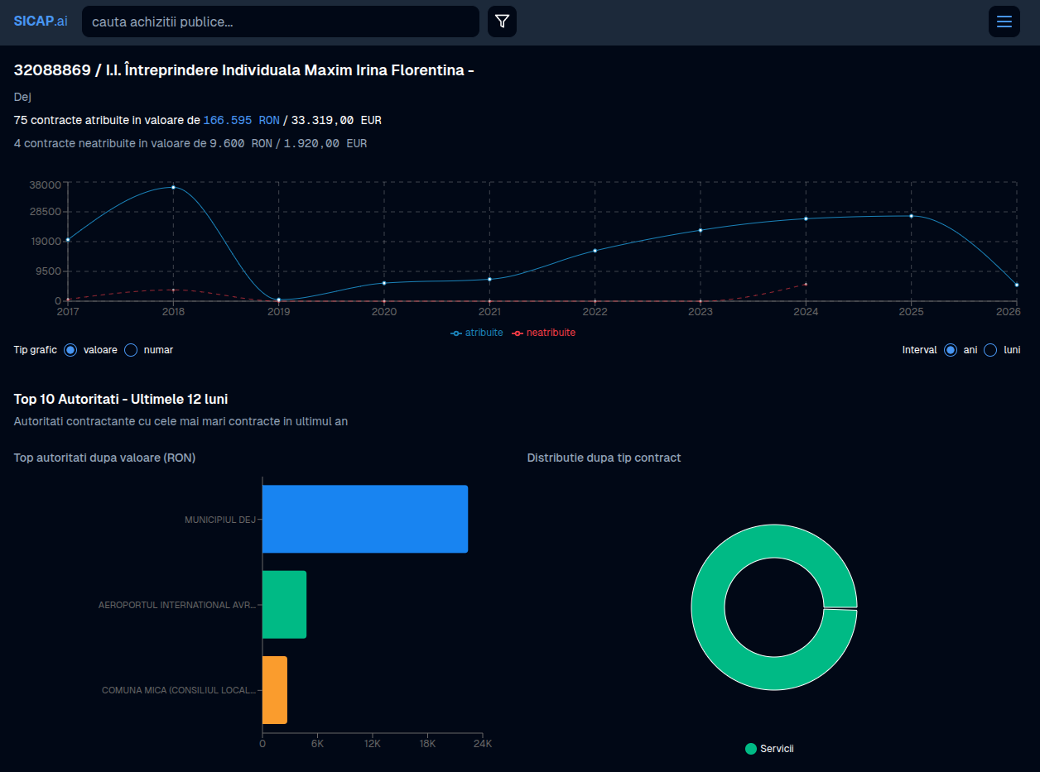Click the filter funnel icon
Viewport: 1040px width, 772px height.
502,22
